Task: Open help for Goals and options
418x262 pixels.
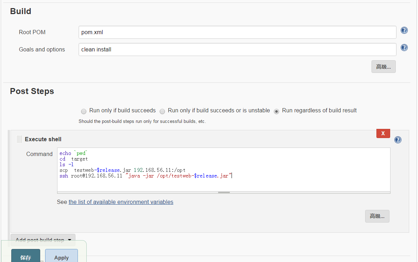Action: coord(404,48)
